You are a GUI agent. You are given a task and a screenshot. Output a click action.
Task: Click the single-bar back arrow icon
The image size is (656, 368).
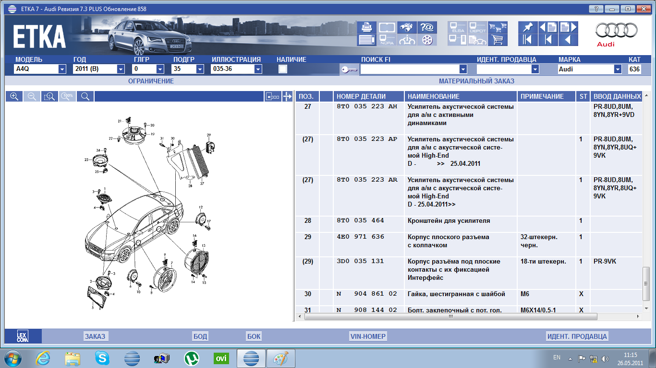pyautogui.click(x=548, y=40)
